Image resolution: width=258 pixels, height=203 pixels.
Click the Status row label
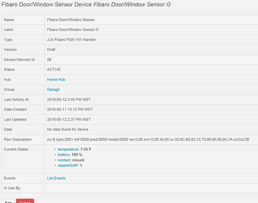(x=9, y=70)
